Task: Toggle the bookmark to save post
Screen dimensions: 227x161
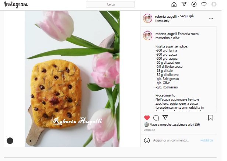Action: pos(210,118)
